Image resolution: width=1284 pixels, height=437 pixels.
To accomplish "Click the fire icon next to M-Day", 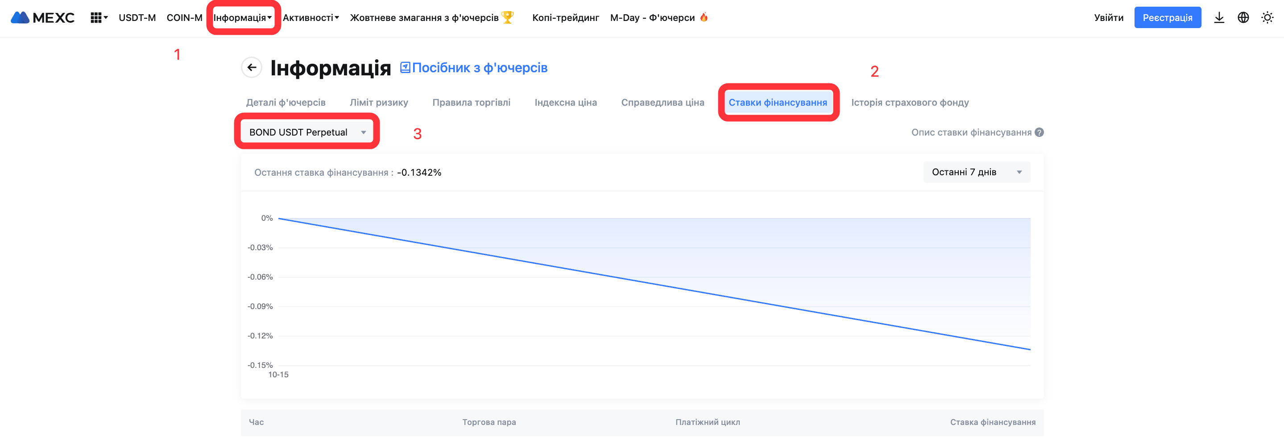I will point(704,17).
